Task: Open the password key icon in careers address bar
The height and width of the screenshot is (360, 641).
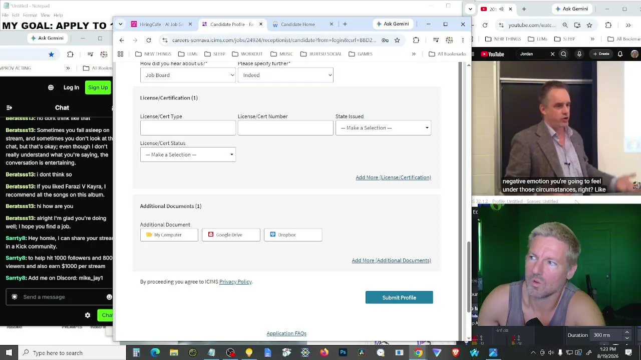Action: pos(385,40)
